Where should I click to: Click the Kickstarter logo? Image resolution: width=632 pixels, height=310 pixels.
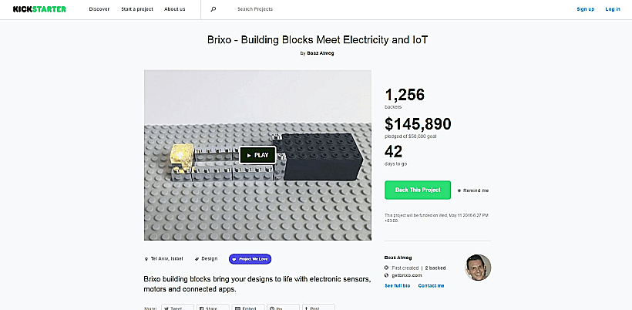39,9
